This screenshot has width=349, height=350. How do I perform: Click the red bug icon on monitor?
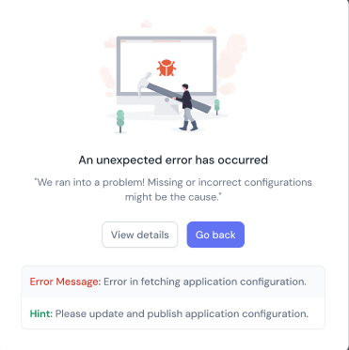click(x=167, y=68)
